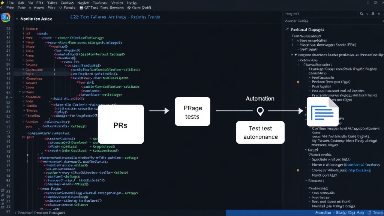Collapse the 'Reoteoines' section in right panel
Screen dimensions: 384x216
pyautogui.click(x=306, y=188)
